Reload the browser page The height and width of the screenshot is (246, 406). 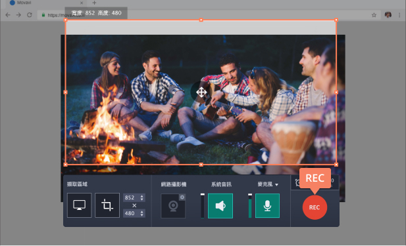coord(30,15)
